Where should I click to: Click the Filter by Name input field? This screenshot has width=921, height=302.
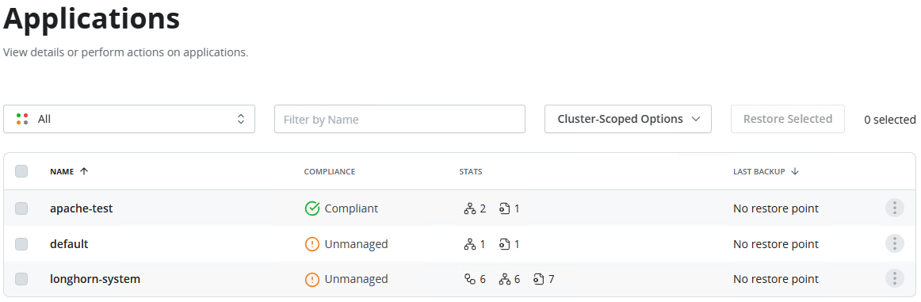399,119
